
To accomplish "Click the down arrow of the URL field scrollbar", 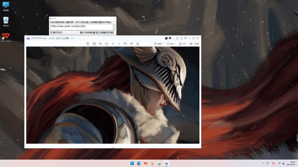I will click(x=114, y=29).
